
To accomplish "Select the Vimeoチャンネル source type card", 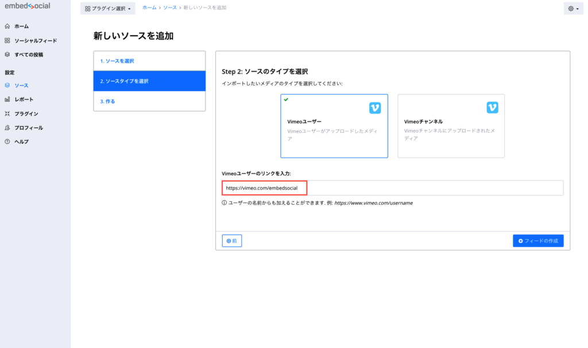I will [x=451, y=126].
